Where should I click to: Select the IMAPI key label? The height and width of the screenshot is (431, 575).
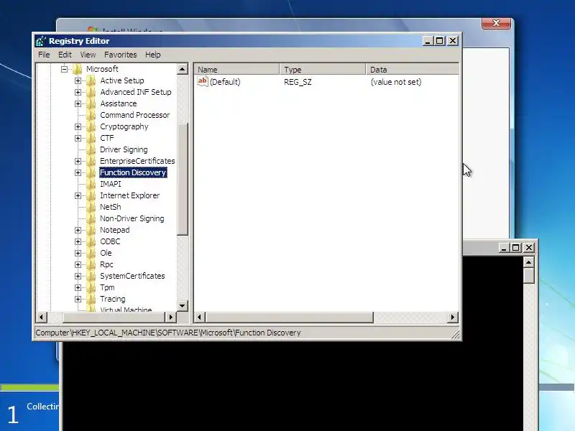[x=111, y=184]
